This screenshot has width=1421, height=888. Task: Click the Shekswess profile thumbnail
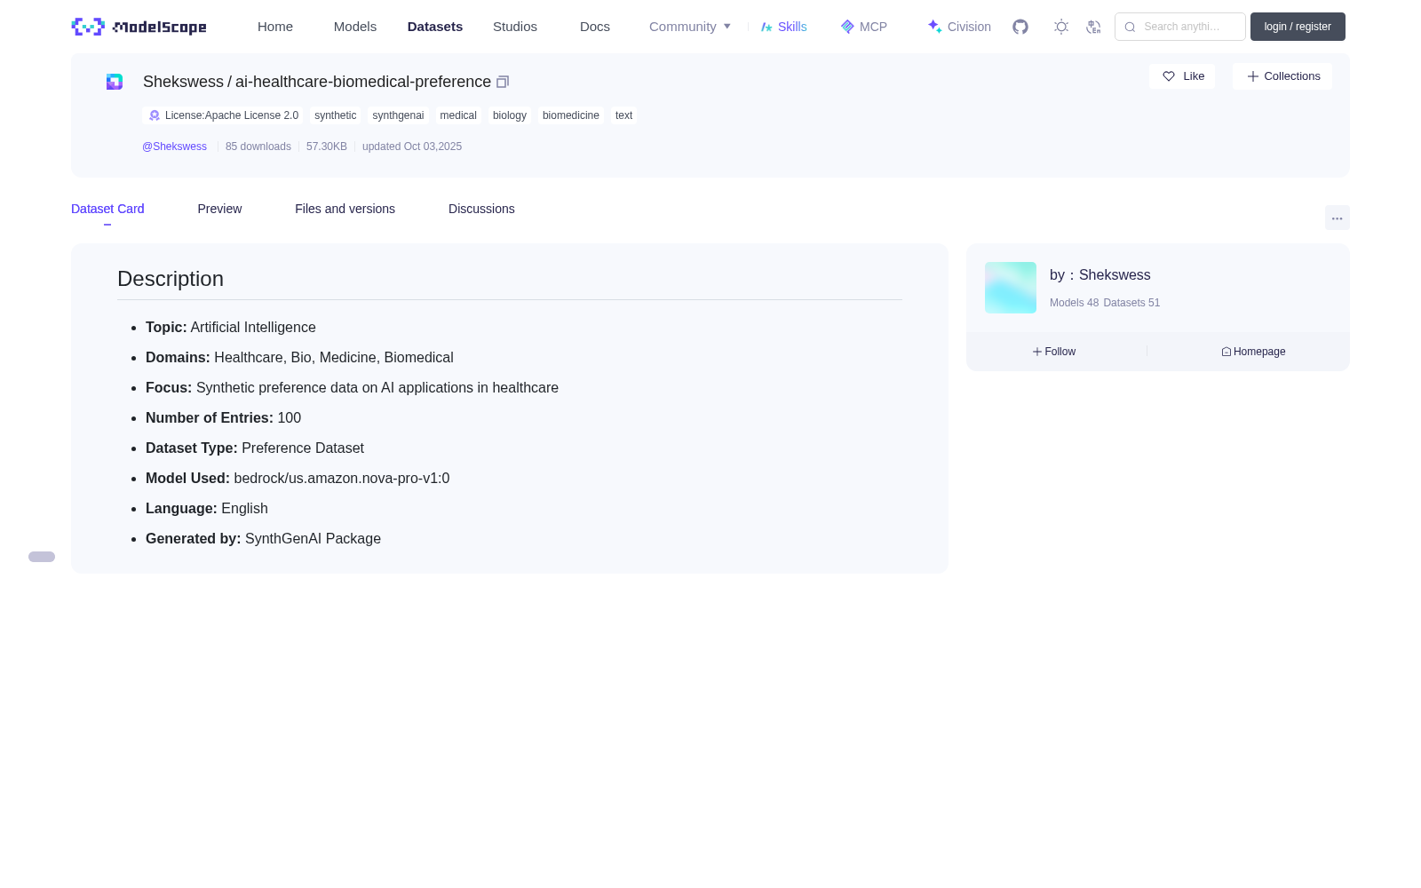pyautogui.click(x=1011, y=288)
